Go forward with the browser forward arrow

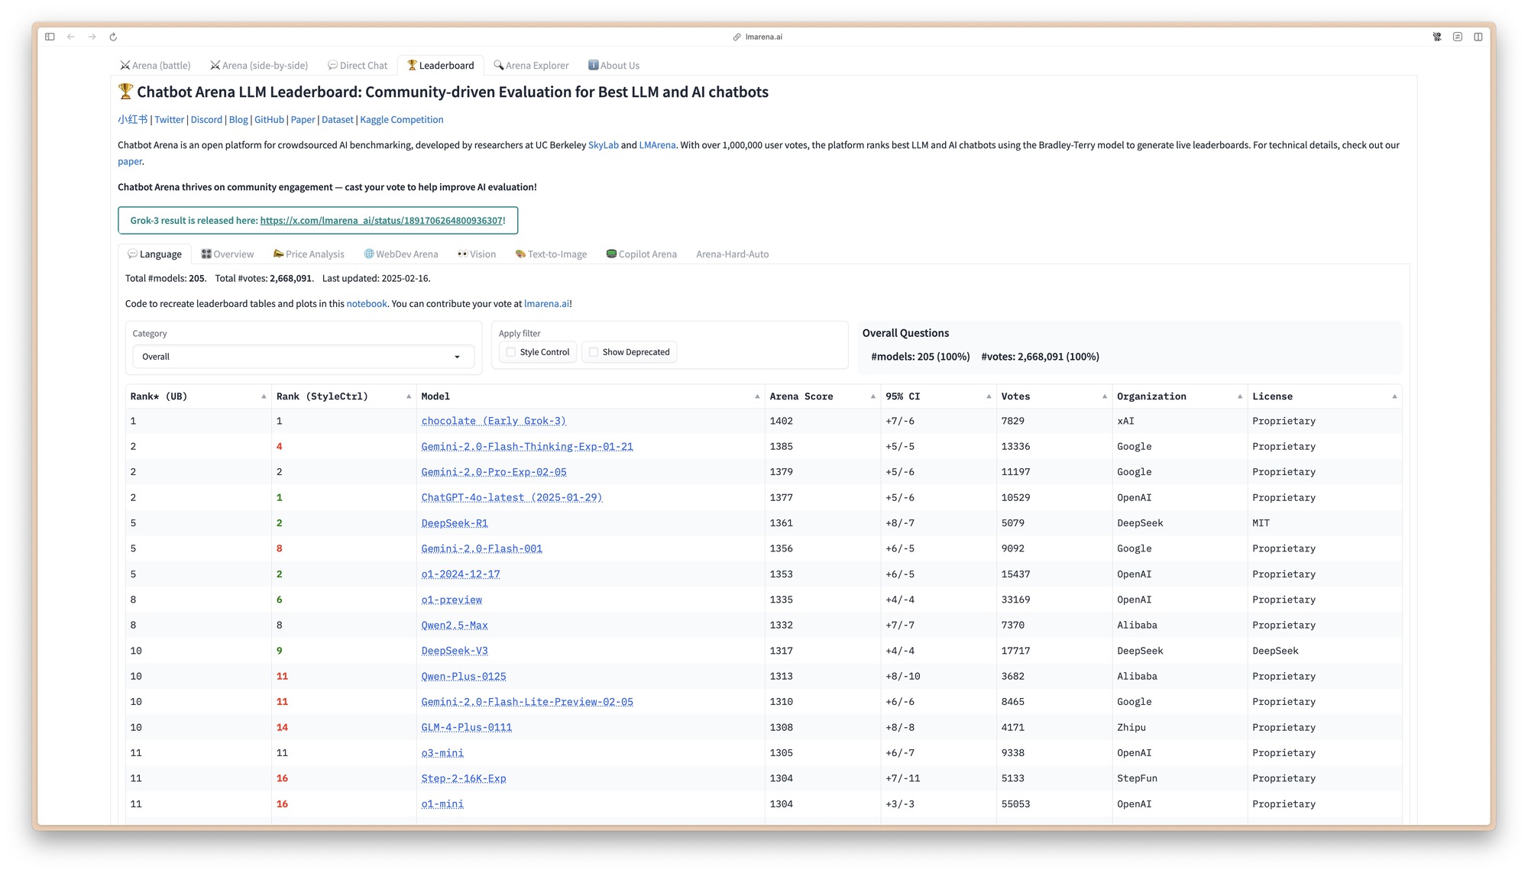pyautogui.click(x=92, y=37)
